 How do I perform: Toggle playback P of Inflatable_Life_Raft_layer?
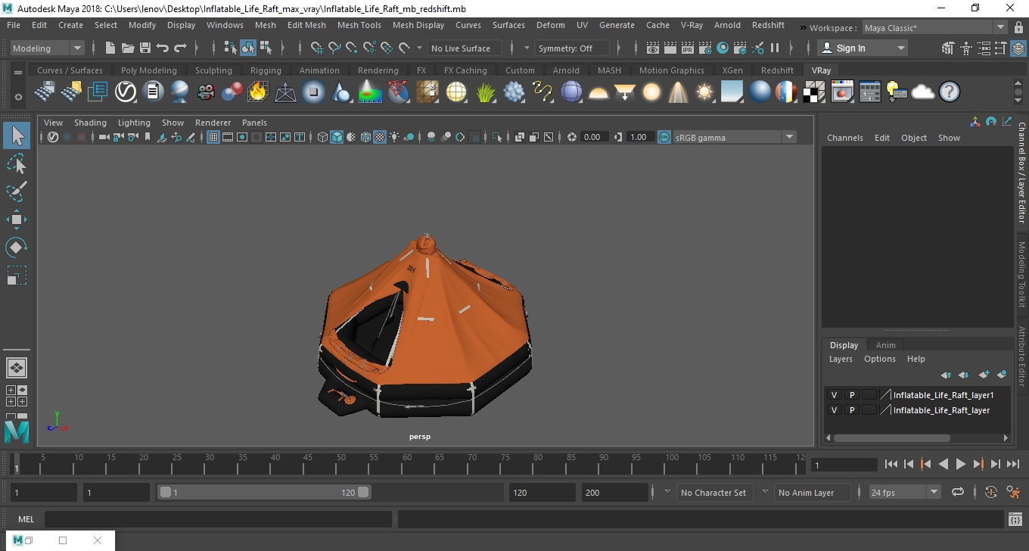[852, 410]
